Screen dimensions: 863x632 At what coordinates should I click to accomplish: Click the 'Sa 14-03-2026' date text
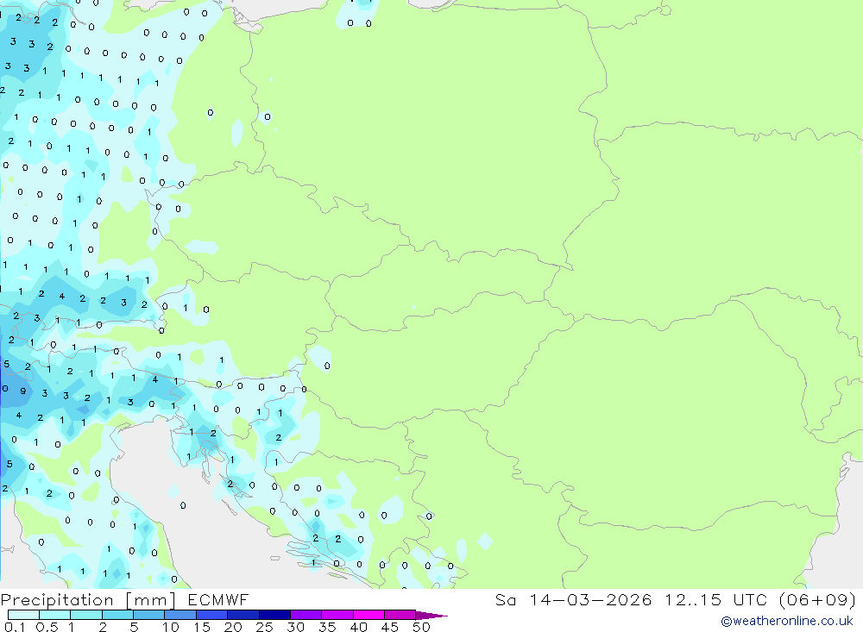coord(573,599)
